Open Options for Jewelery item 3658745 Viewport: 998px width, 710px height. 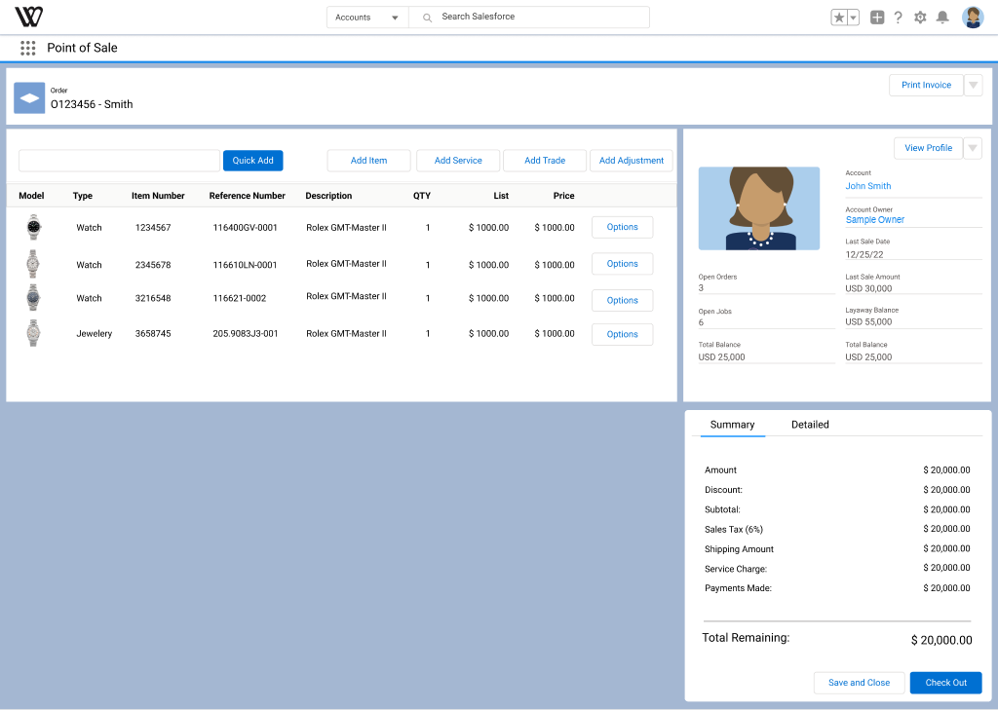point(623,335)
